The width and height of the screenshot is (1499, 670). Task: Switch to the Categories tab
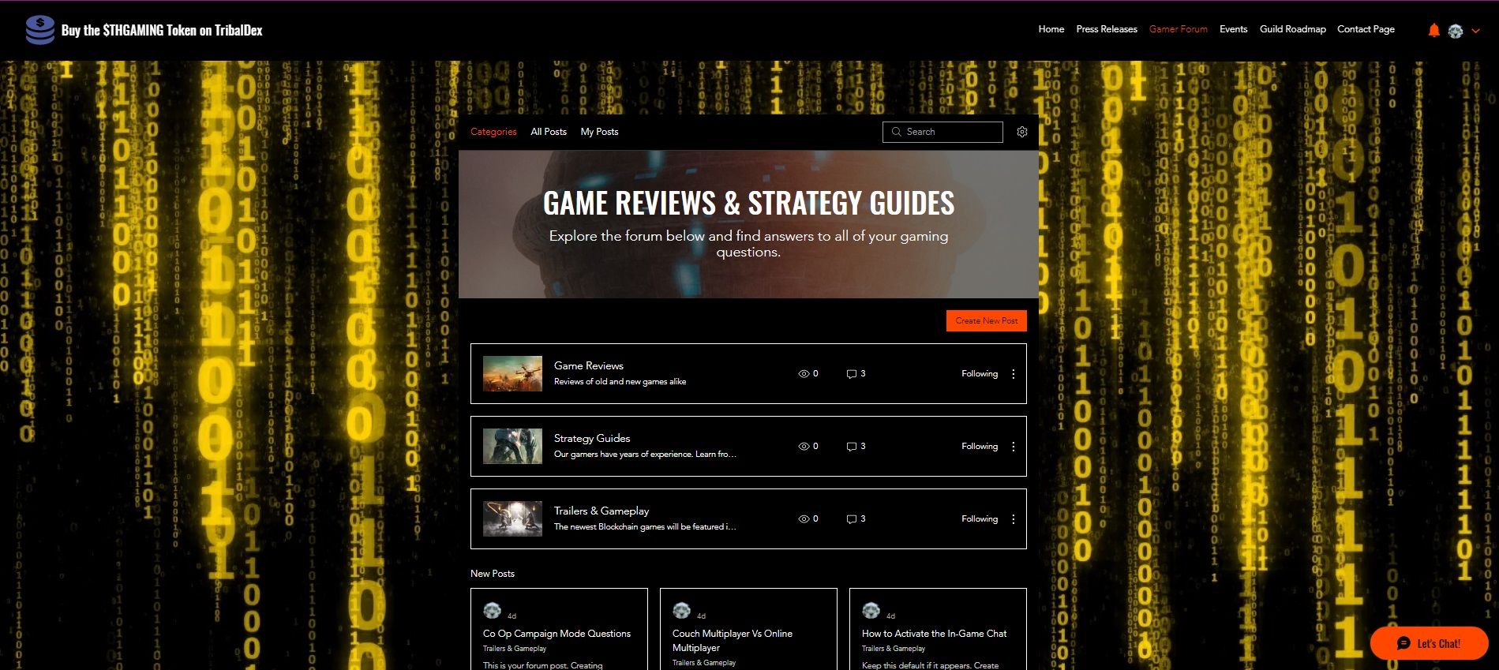coord(493,132)
